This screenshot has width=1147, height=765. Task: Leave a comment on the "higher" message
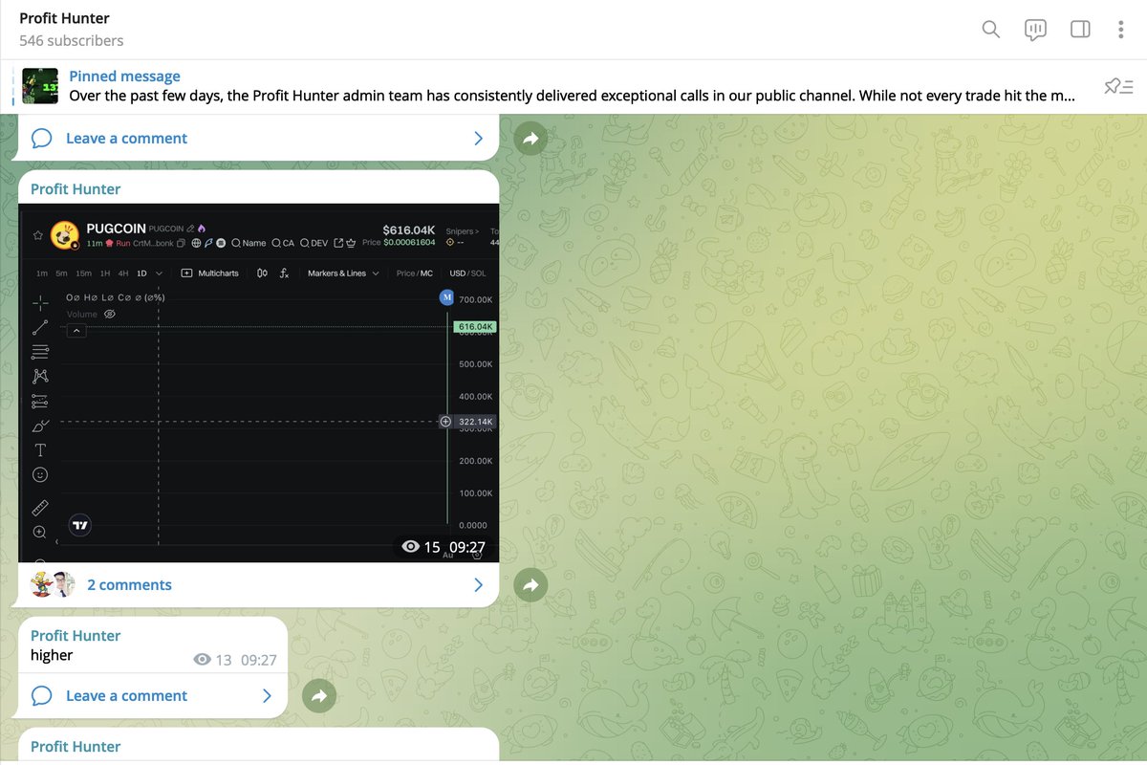126,696
